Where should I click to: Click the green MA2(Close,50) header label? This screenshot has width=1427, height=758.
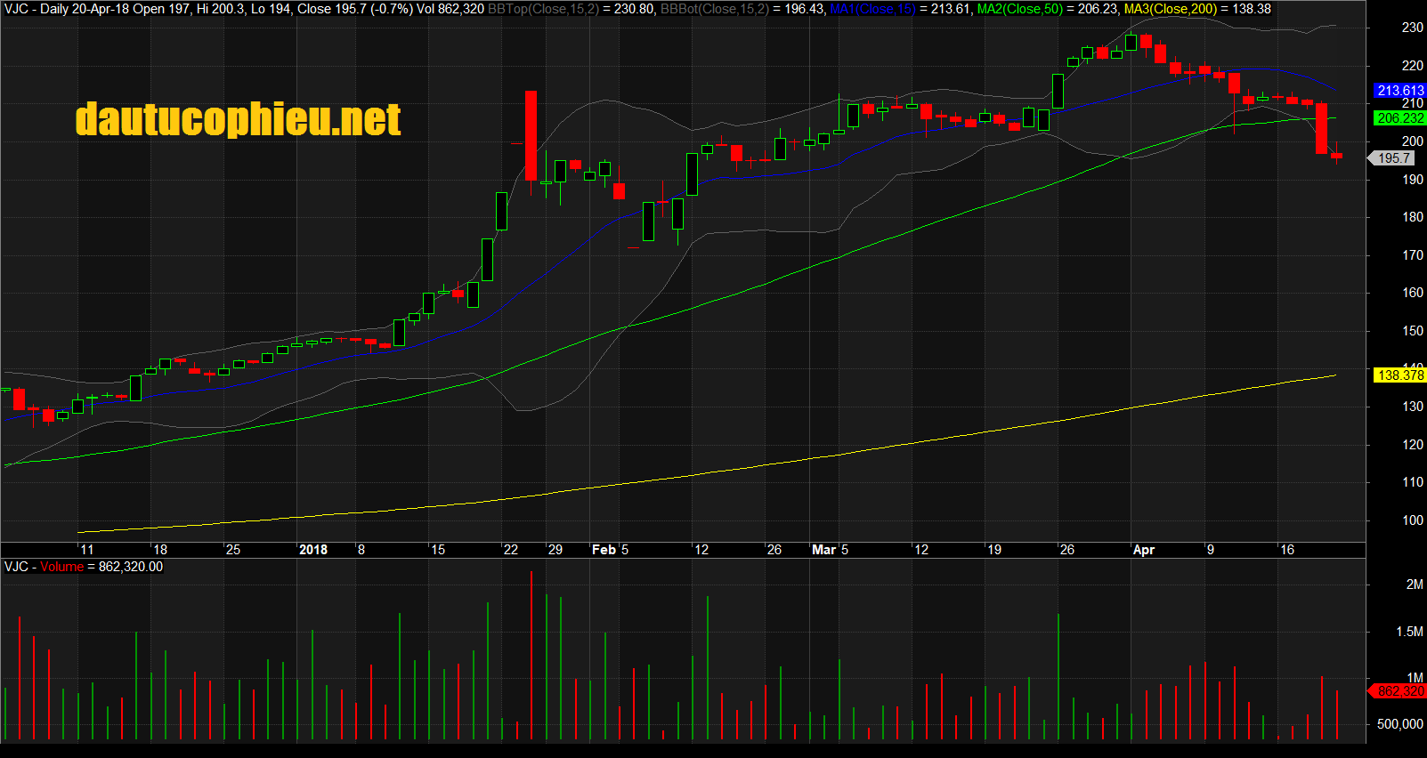[1019, 9]
